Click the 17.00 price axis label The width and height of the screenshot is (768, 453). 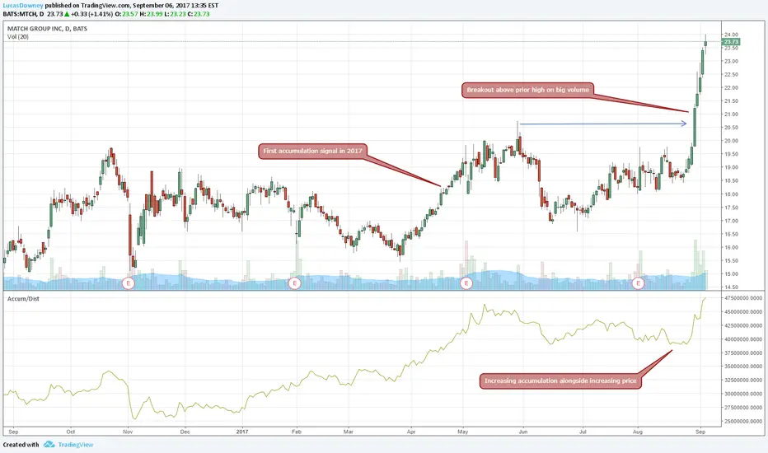click(731, 221)
